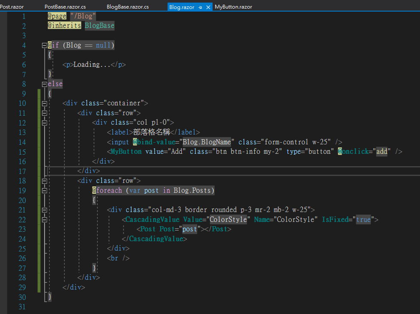Collapse the col-md-3 div on line 21
Image resolution: width=420 pixels, height=314 pixels.
(x=45, y=210)
